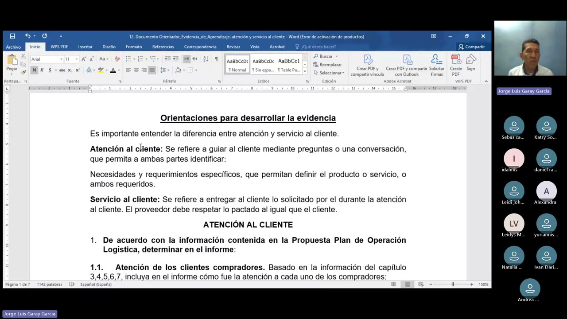
Task: Click Crear PDF y compartir con Outlook
Action: [407, 66]
